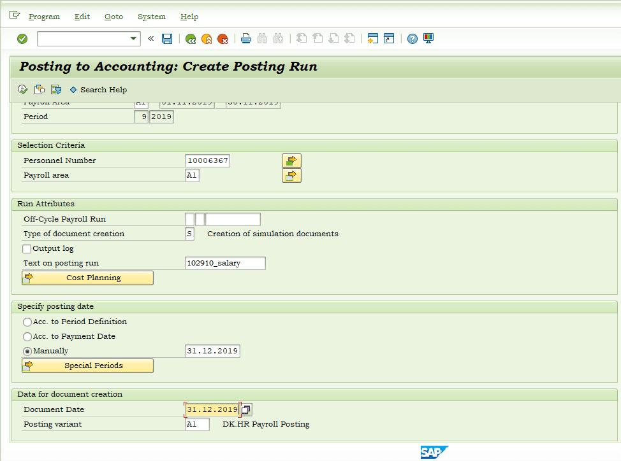The width and height of the screenshot is (621, 461).
Task: Click the Next Page icon
Action: pos(333,39)
